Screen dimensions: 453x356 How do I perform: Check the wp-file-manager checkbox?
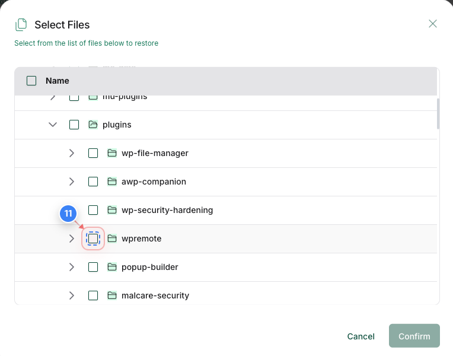pos(93,153)
